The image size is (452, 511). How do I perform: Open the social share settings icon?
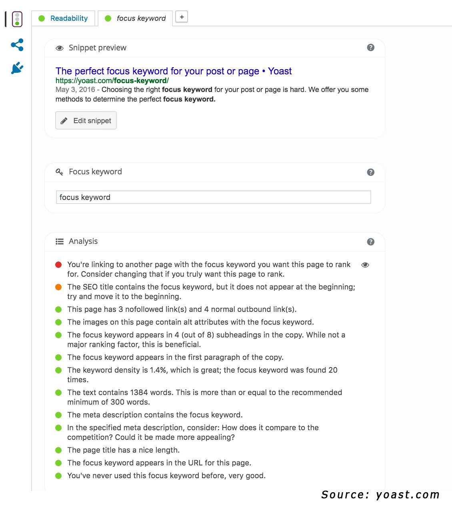tap(17, 45)
